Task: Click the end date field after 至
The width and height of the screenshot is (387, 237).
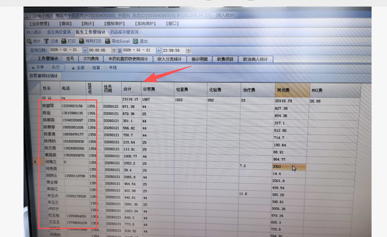Action: pos(139,50)
